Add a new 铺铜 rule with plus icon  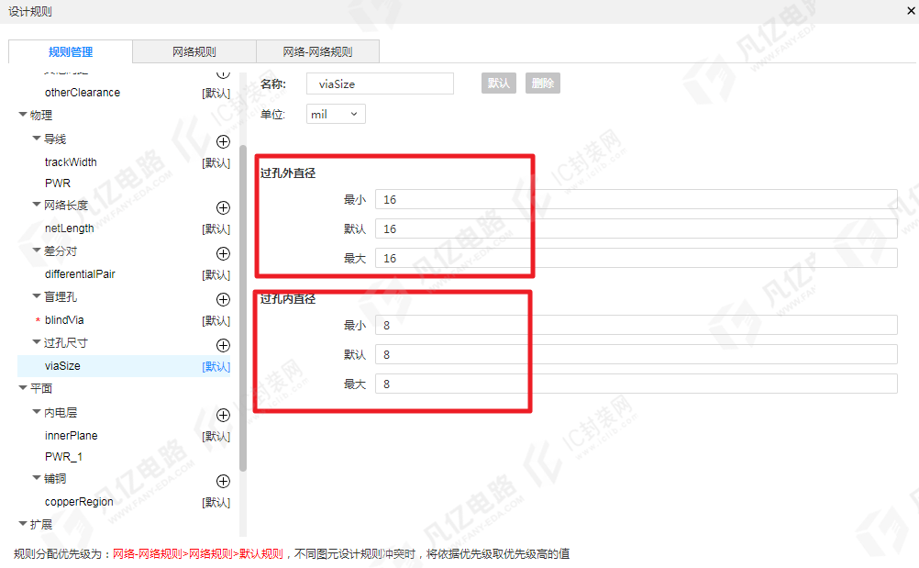223,481
